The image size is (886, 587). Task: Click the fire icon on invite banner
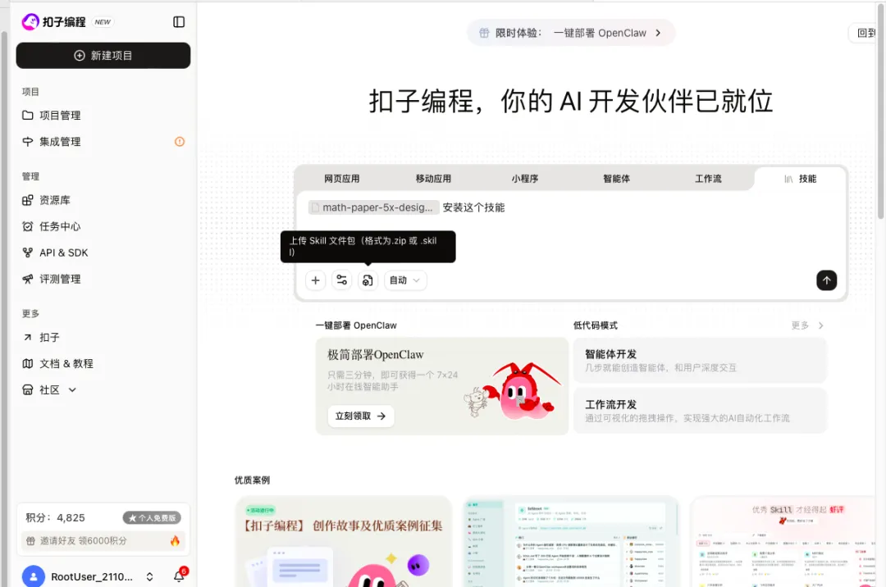tap(176, 541)
